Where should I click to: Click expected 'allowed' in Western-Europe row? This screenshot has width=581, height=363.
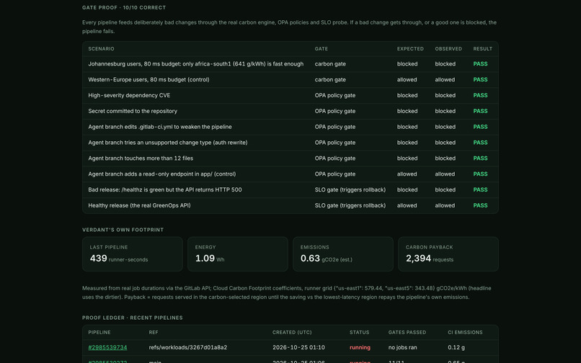tap(407, 80)
